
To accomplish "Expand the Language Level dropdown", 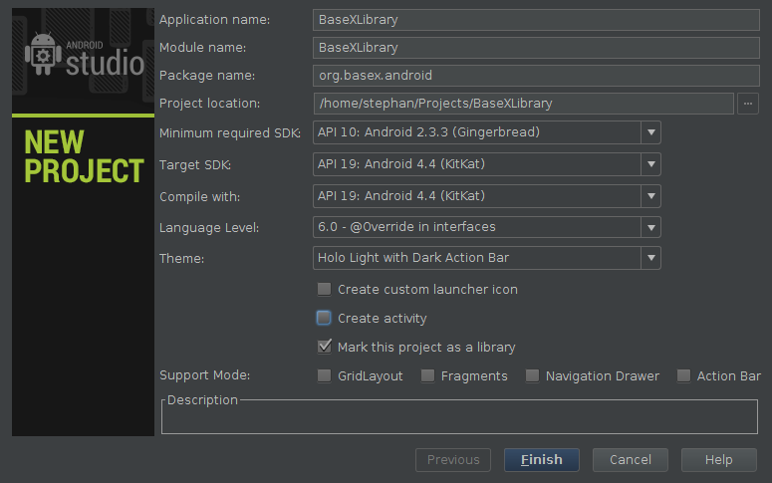I will (650, 227).
